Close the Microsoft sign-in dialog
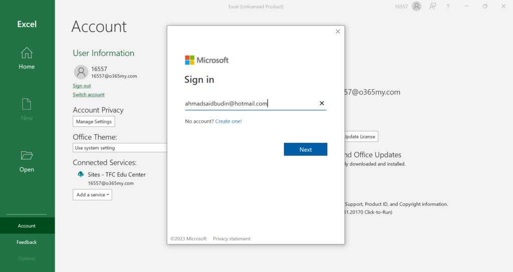The height and width of the screenshot is (272, 513). [338, 32]
